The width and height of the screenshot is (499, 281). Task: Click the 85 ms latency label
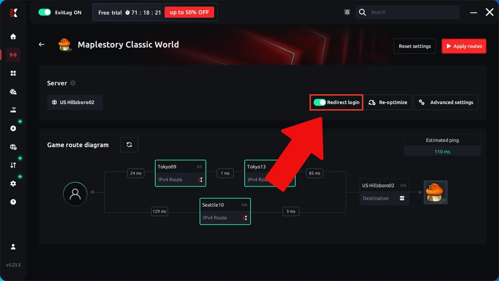315,173
